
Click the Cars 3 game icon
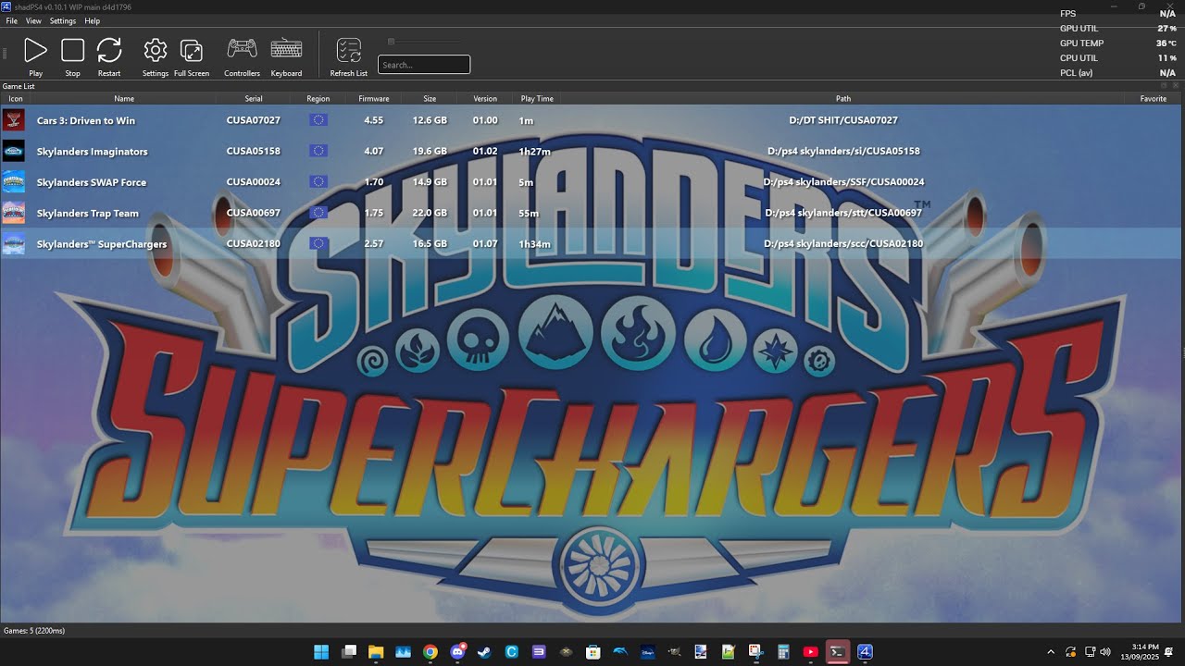tap(13, 120)
